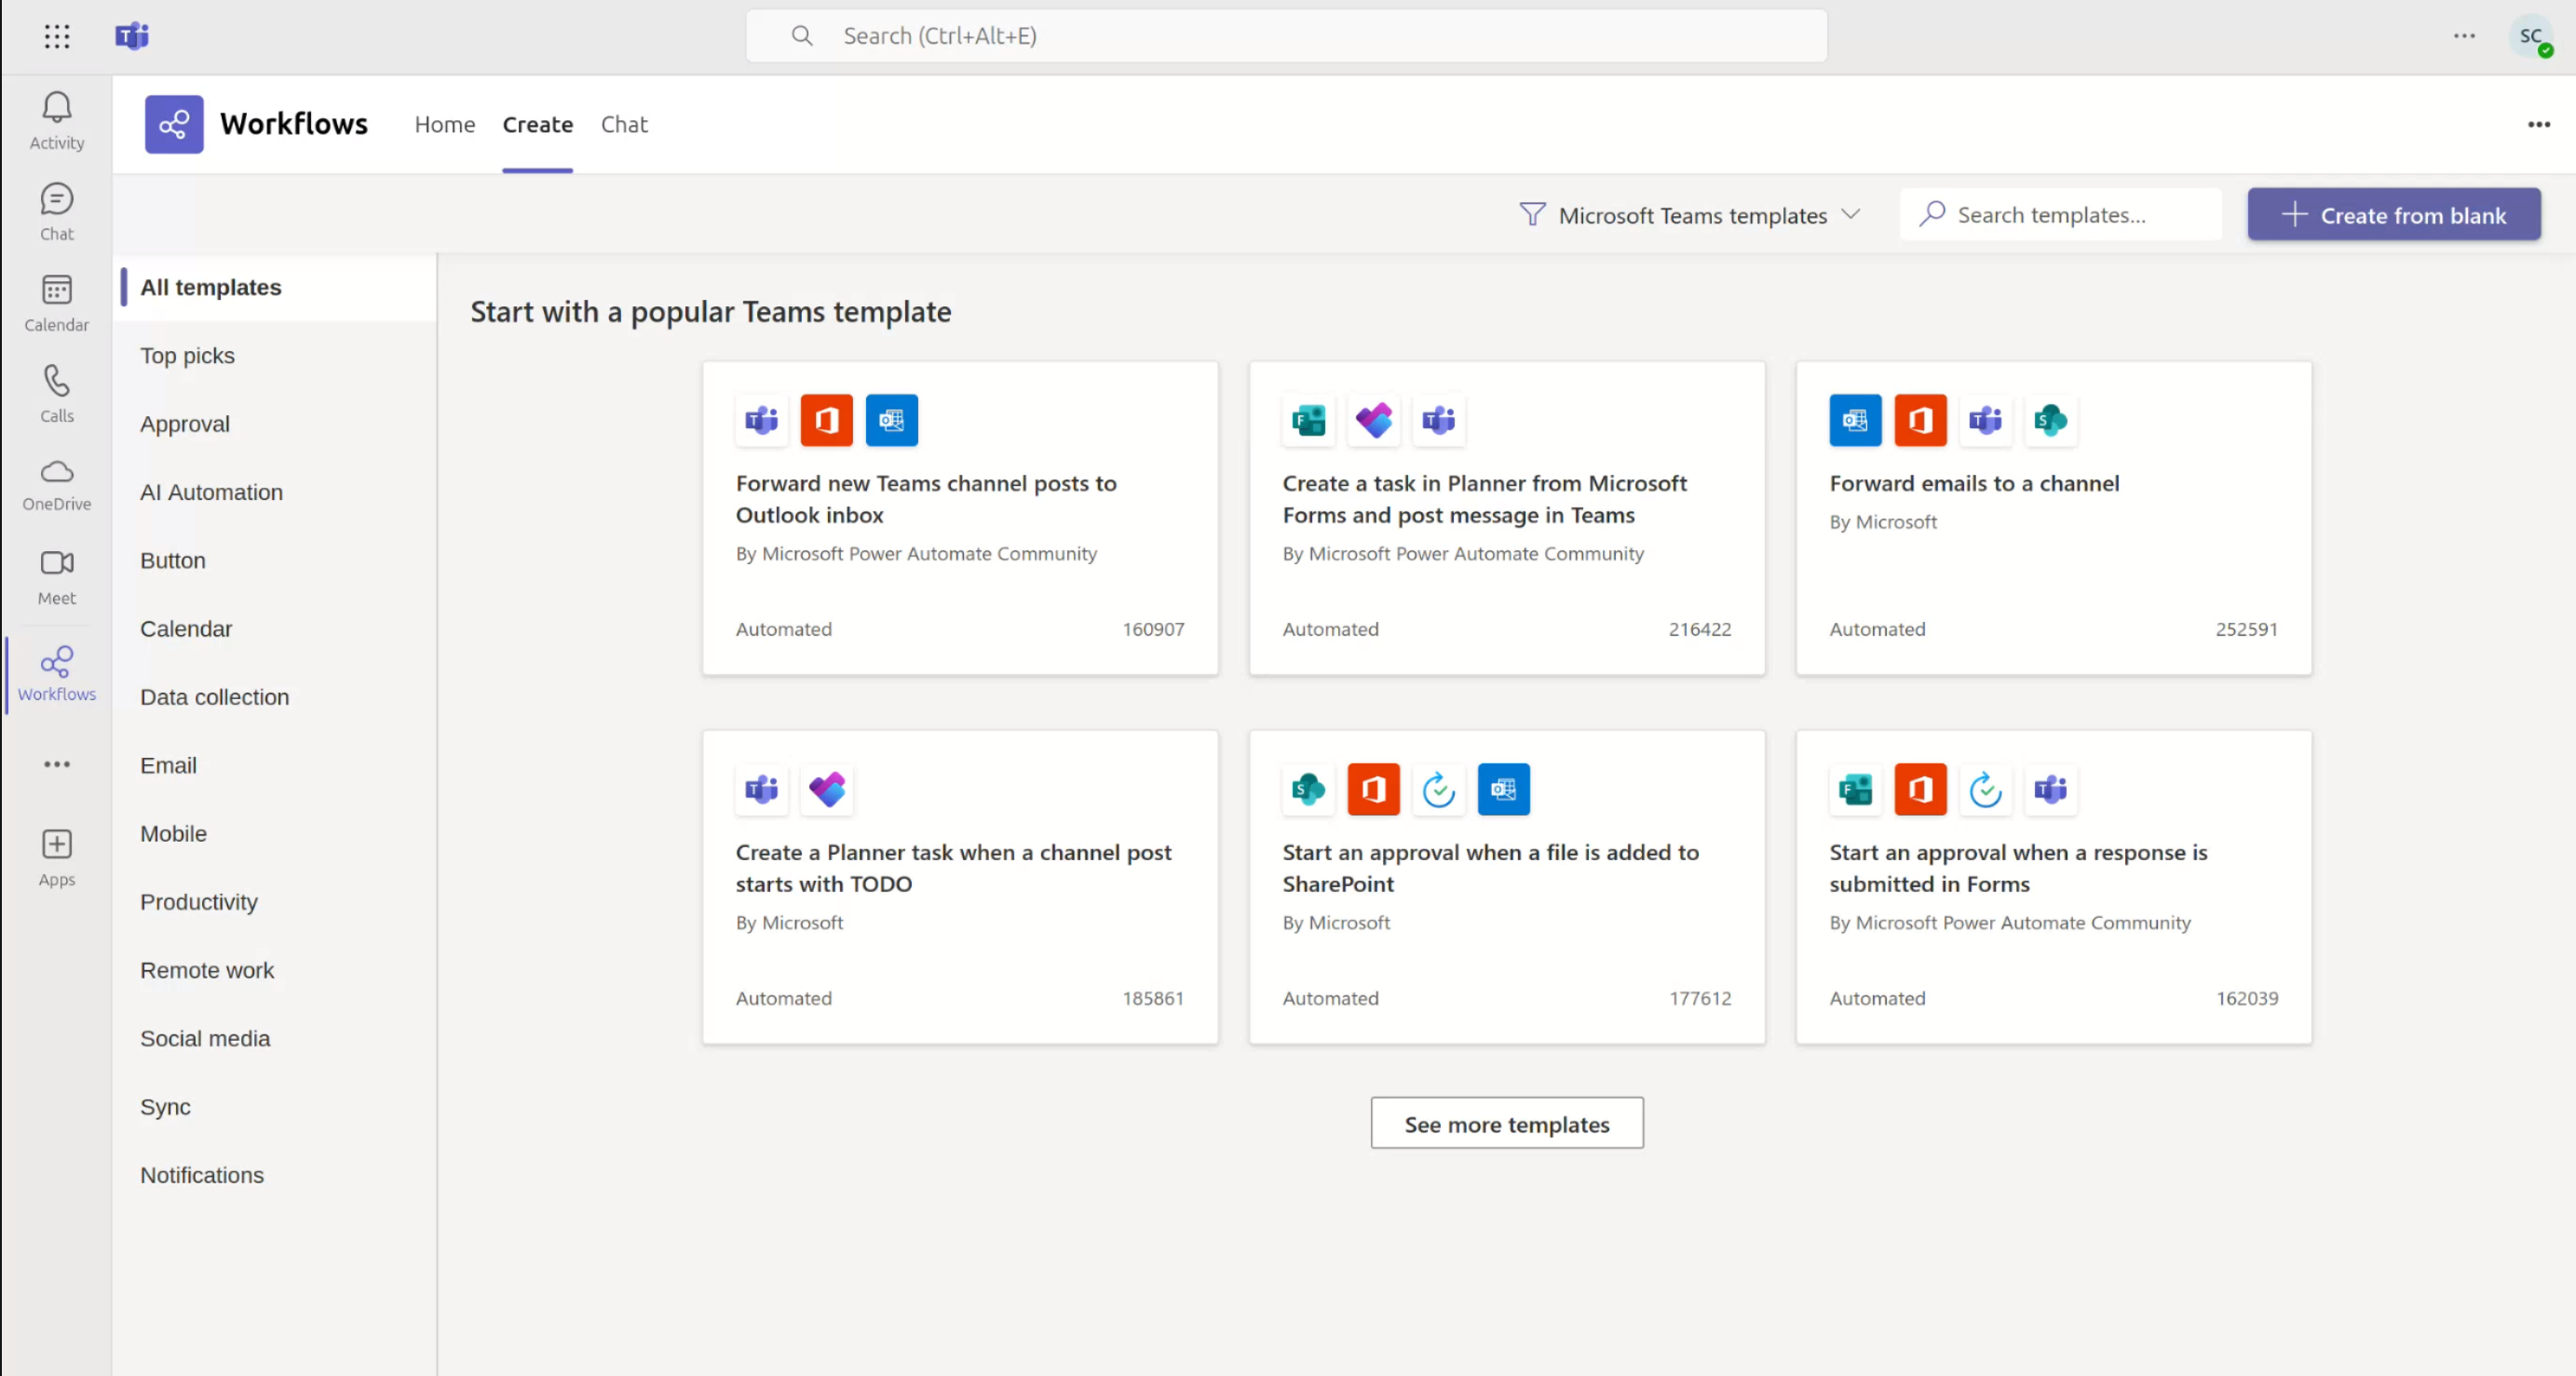Expand the sidebar more apps ellipsis
Image resolution: width=2576 pixels, height=1376 pixels.
point(56,764)
